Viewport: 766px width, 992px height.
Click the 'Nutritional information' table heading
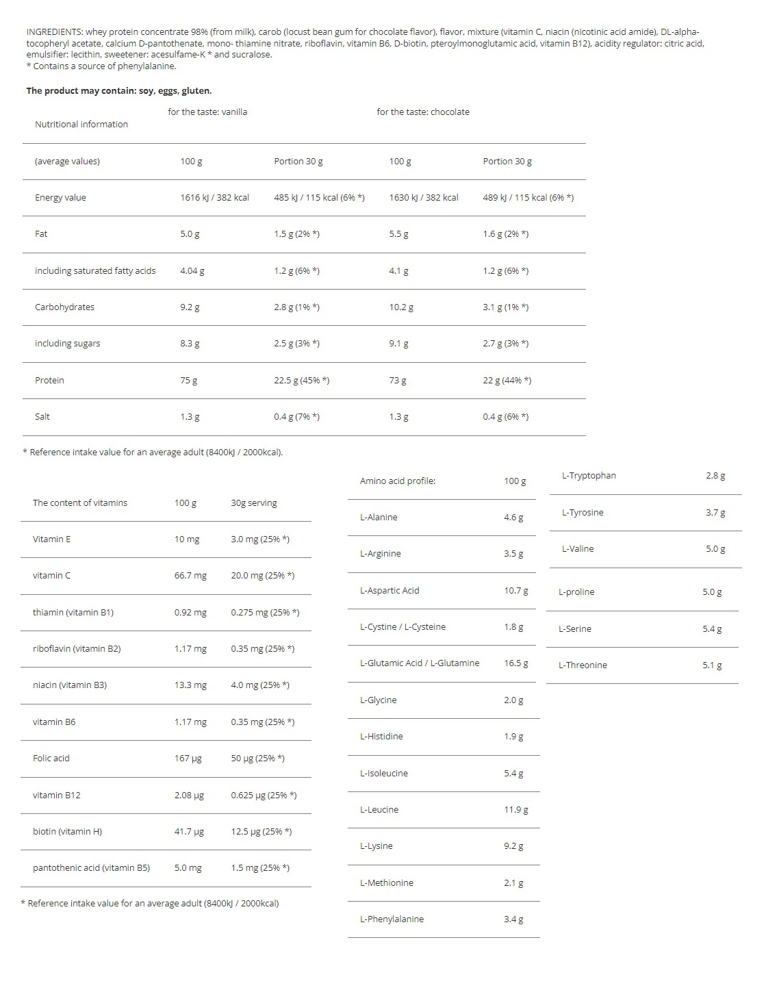(81, 124)
